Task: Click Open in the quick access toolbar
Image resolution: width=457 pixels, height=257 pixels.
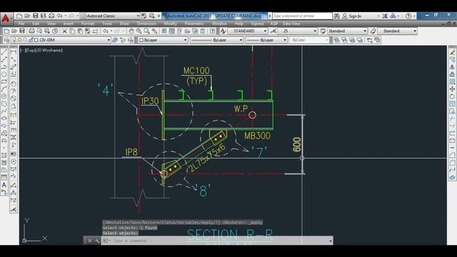Action: pos(27,16)
